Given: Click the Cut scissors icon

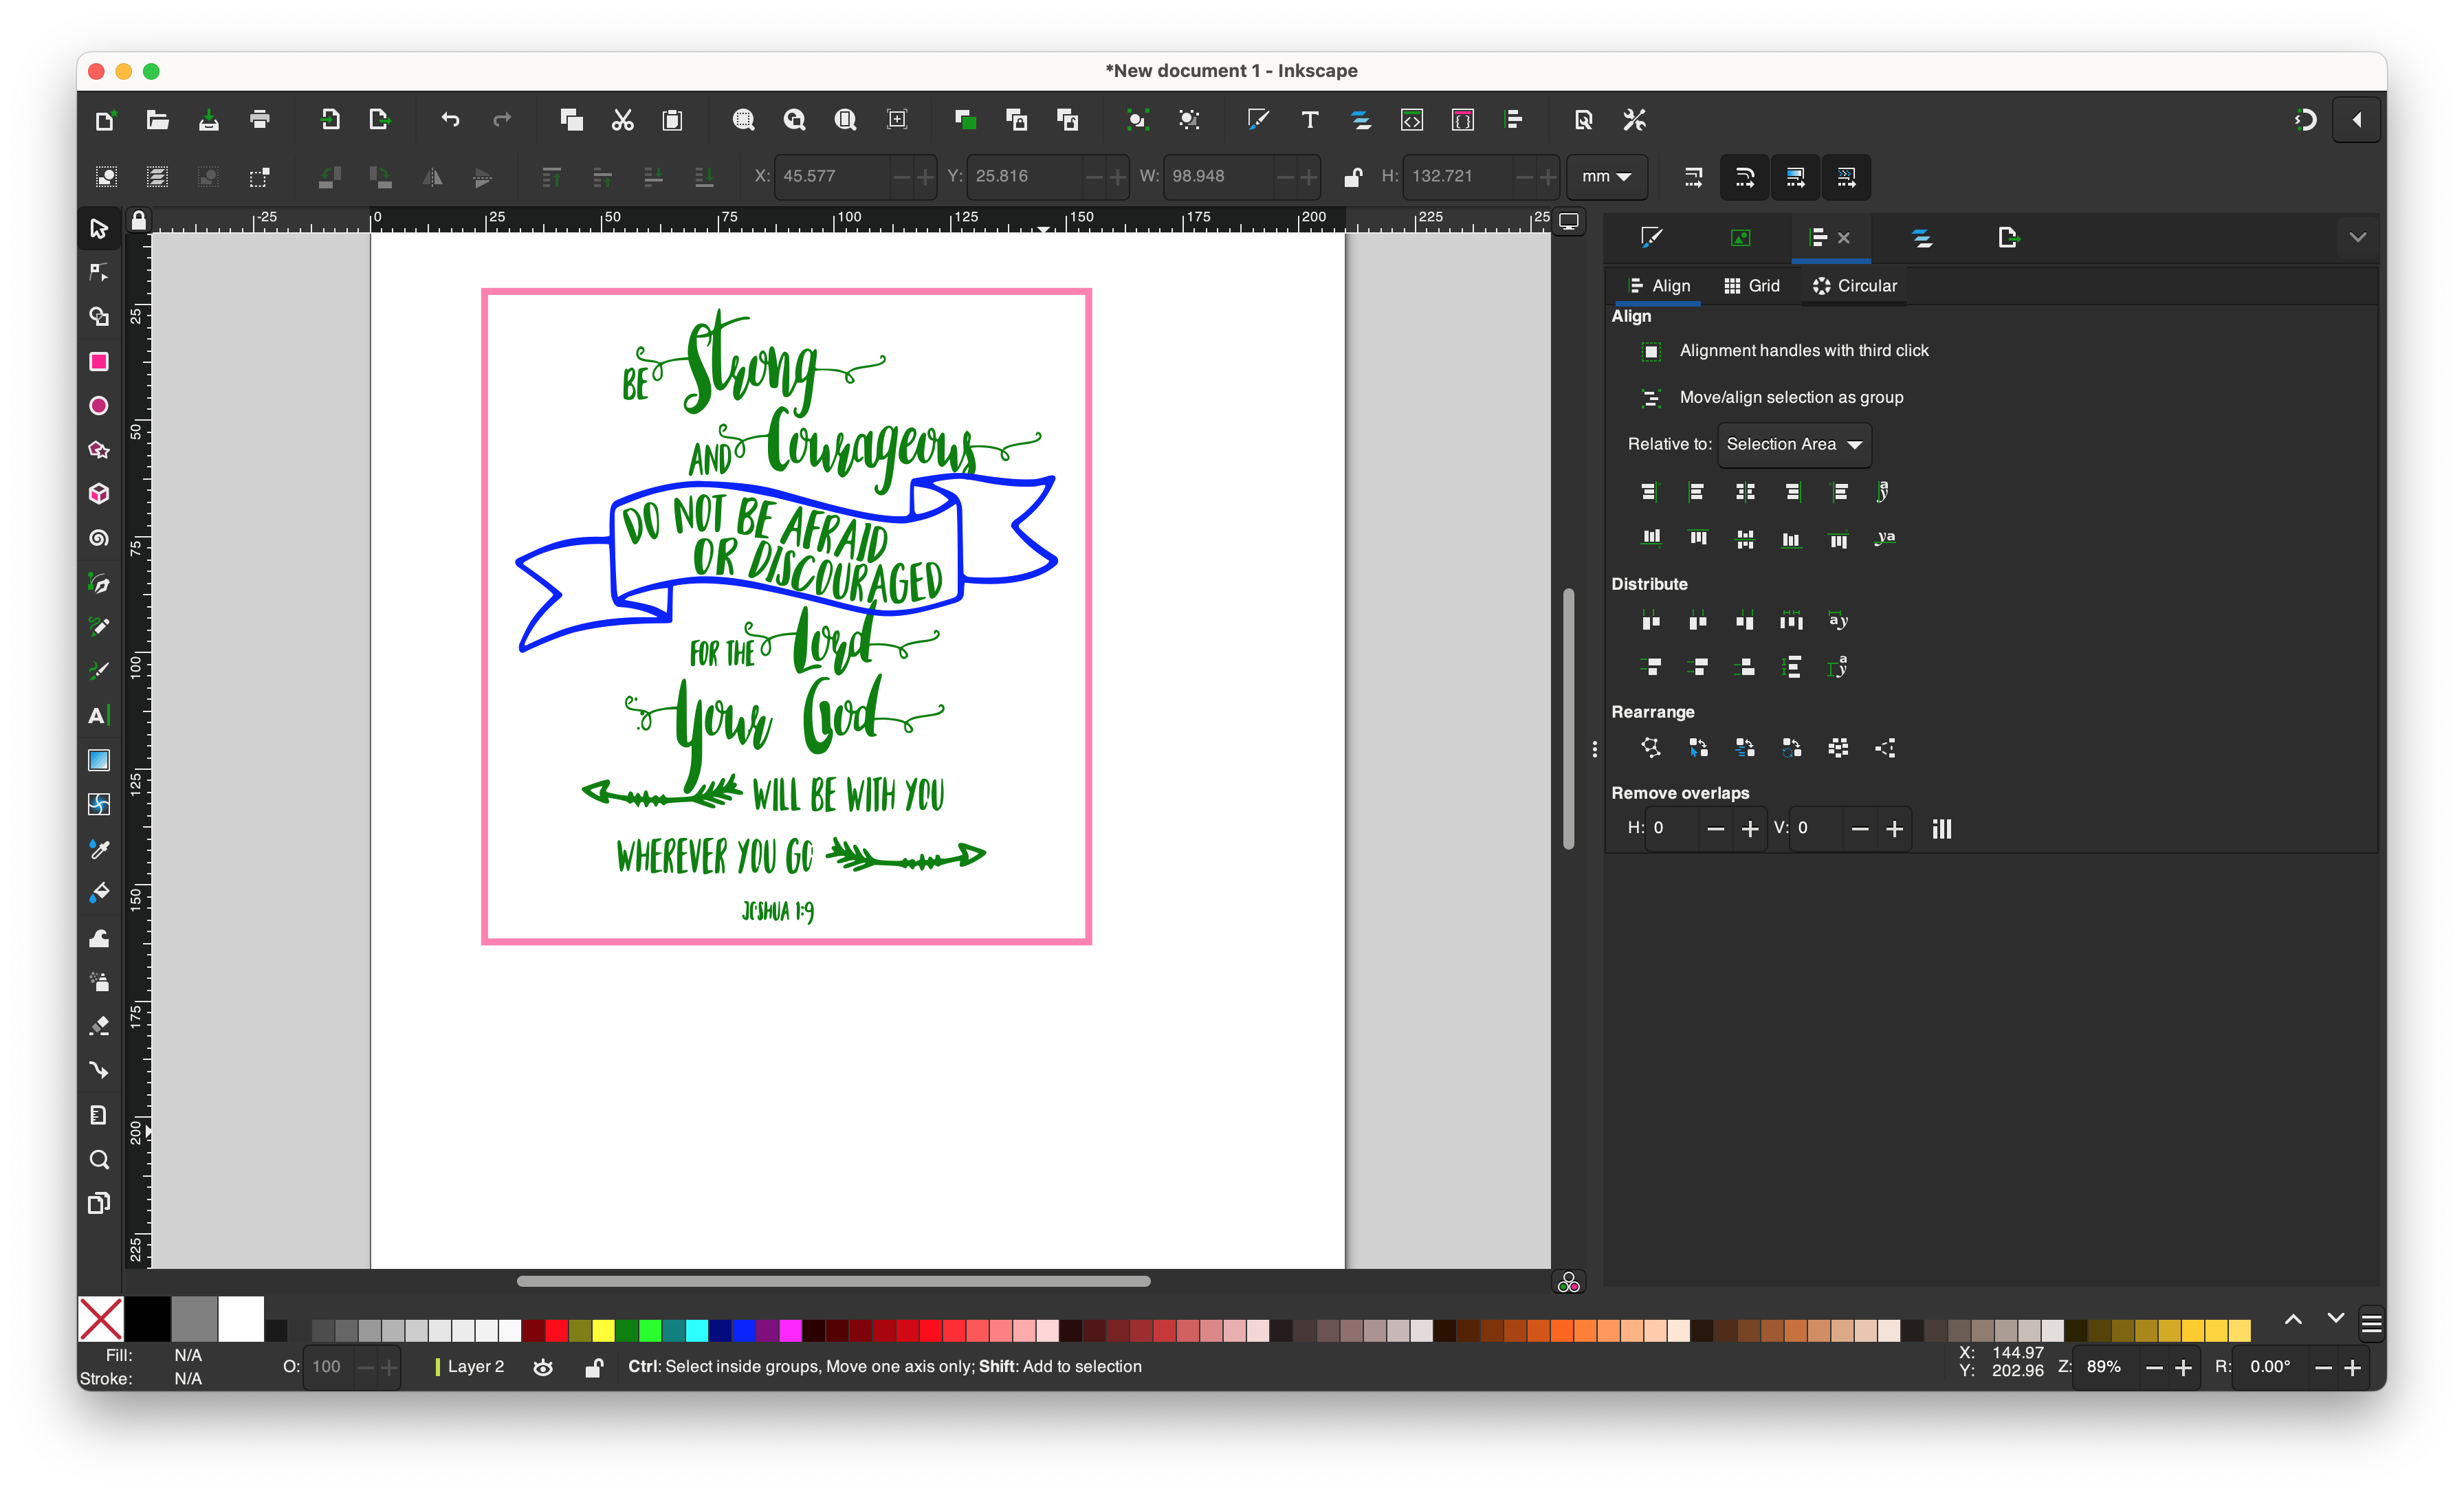Looking at the screenshot, I should pos(622,120).
